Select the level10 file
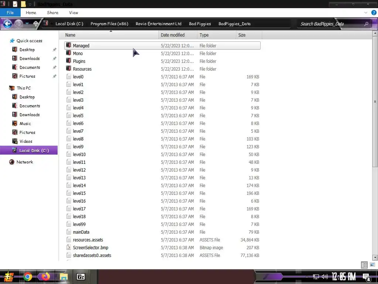This screenshot has width=378, height=284. [162, 154]
